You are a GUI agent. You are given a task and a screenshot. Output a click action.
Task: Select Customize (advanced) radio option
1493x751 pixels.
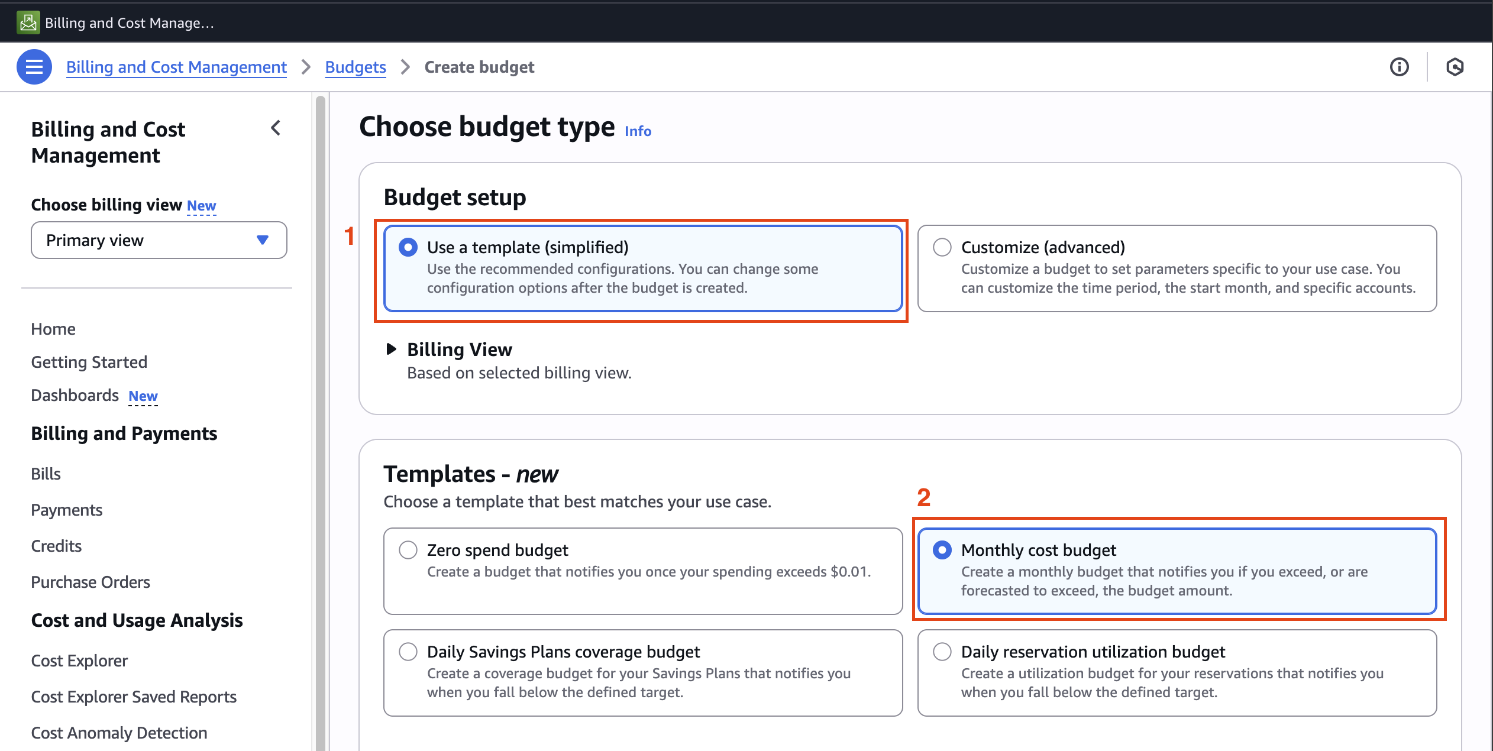click(x=942, y=247)
